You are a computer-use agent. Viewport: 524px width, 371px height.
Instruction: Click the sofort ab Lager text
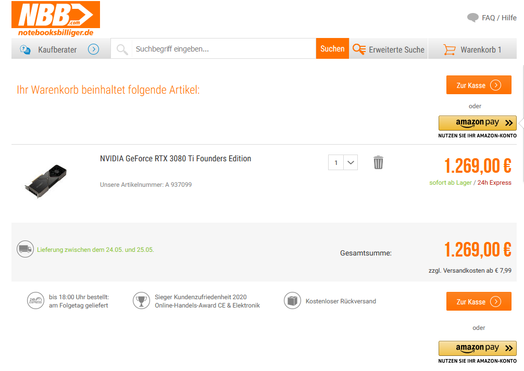pos(451,183)
